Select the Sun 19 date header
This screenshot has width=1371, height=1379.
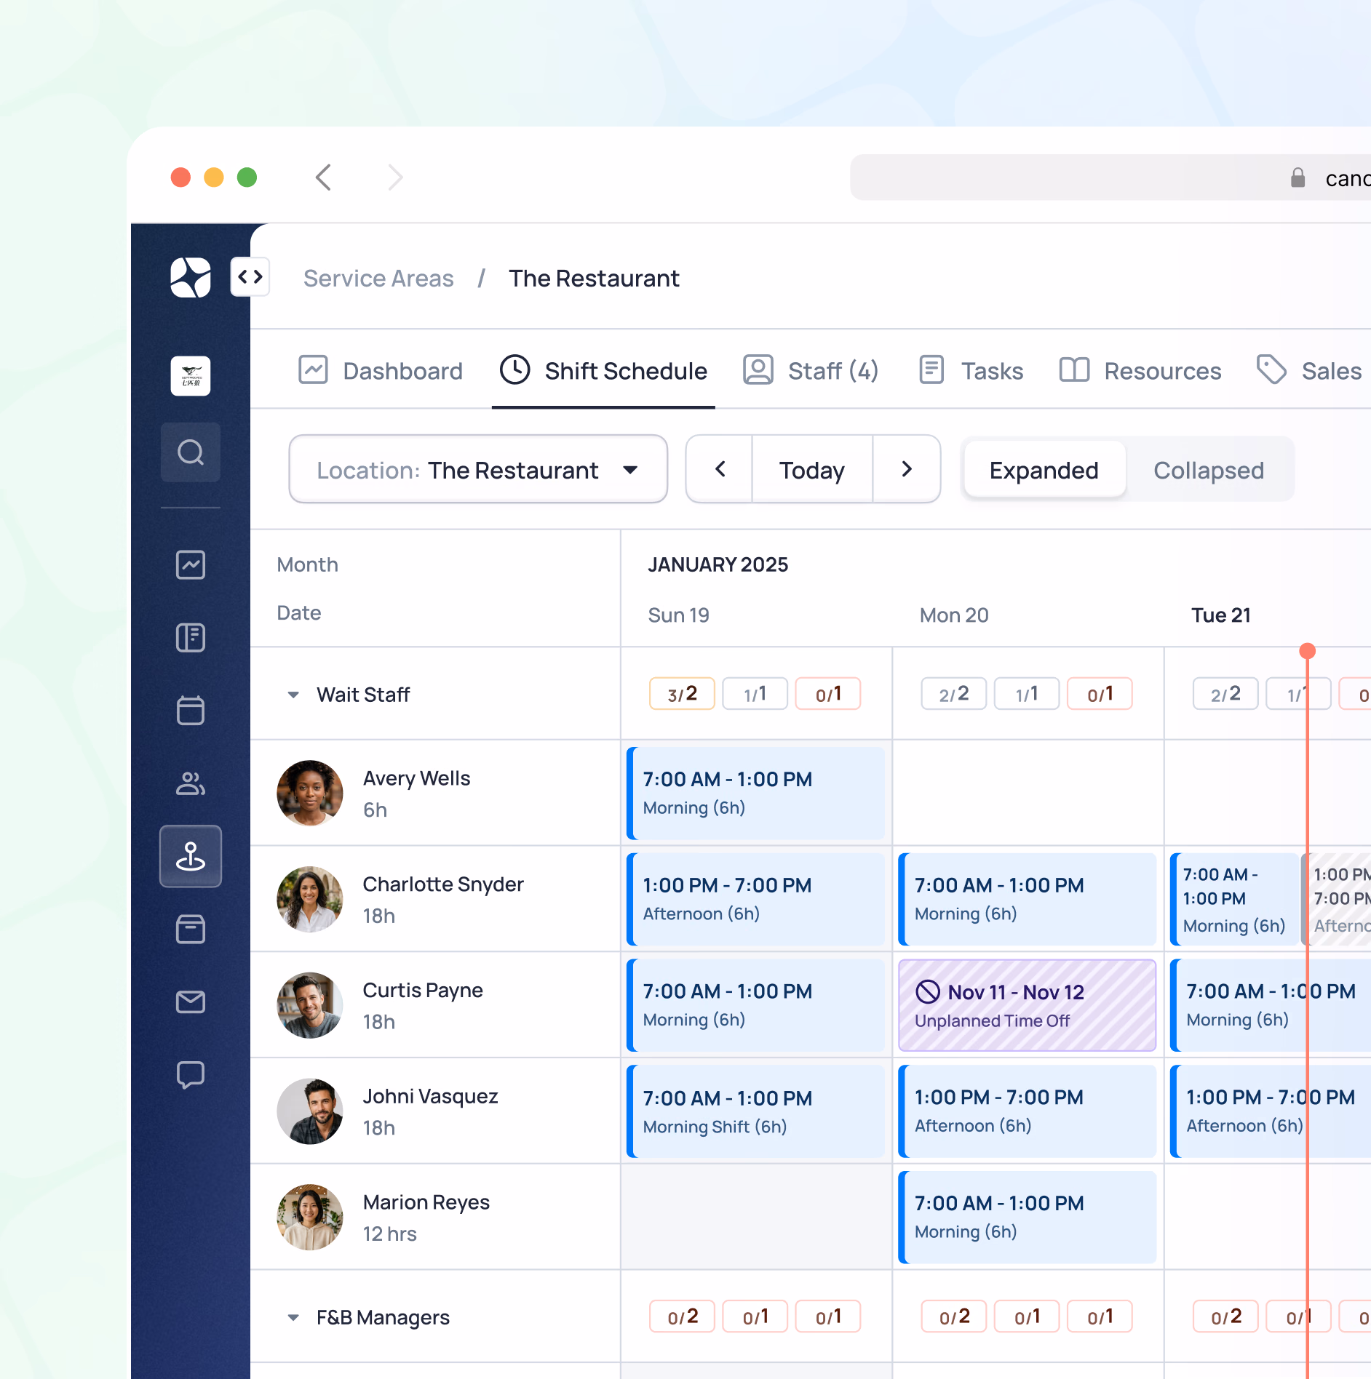tap(678, 615)
